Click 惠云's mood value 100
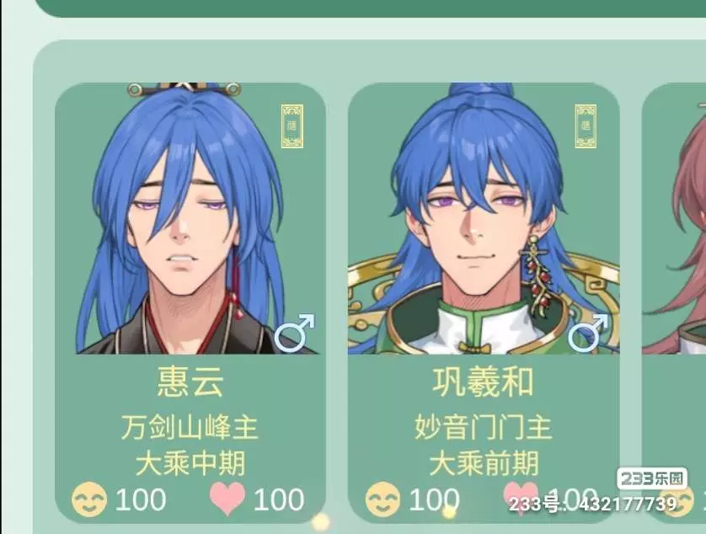706x534 pixels. 141,499
